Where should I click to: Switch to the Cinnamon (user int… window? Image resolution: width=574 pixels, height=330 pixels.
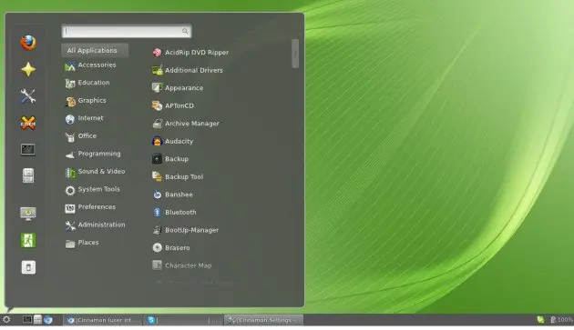(x=102, y=320)
